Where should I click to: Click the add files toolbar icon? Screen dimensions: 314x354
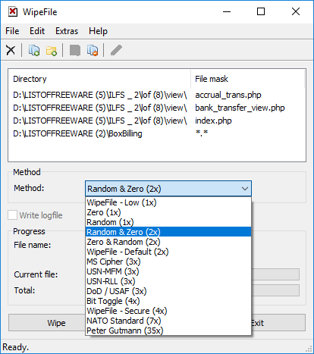tap(34, 50)
